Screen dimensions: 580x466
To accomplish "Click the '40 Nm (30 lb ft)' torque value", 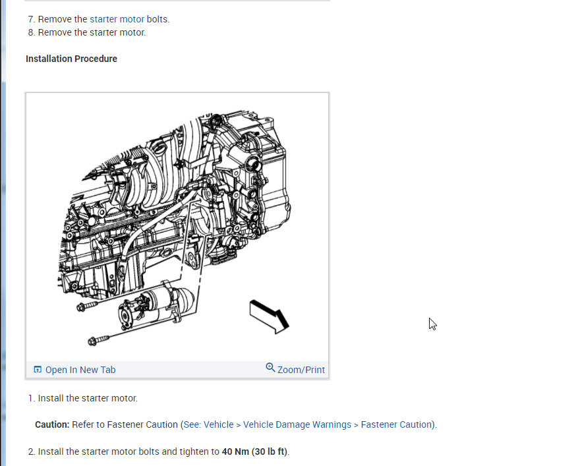I will pos(254,451).
